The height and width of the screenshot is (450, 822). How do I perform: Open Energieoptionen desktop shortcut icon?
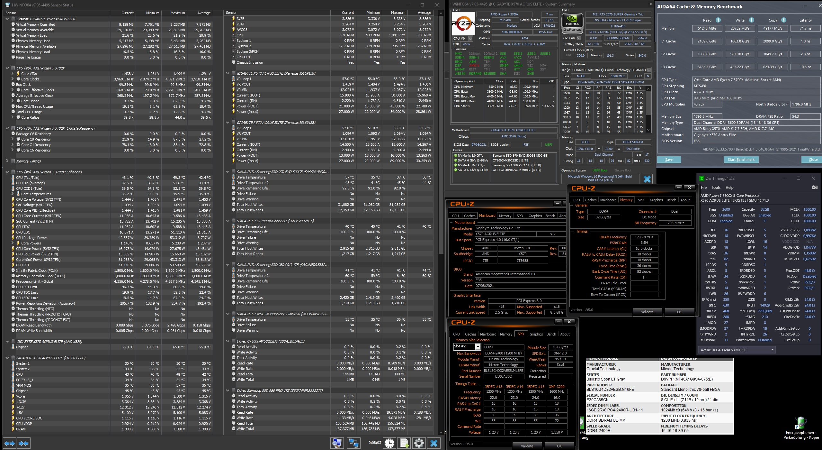click(801, 423)
